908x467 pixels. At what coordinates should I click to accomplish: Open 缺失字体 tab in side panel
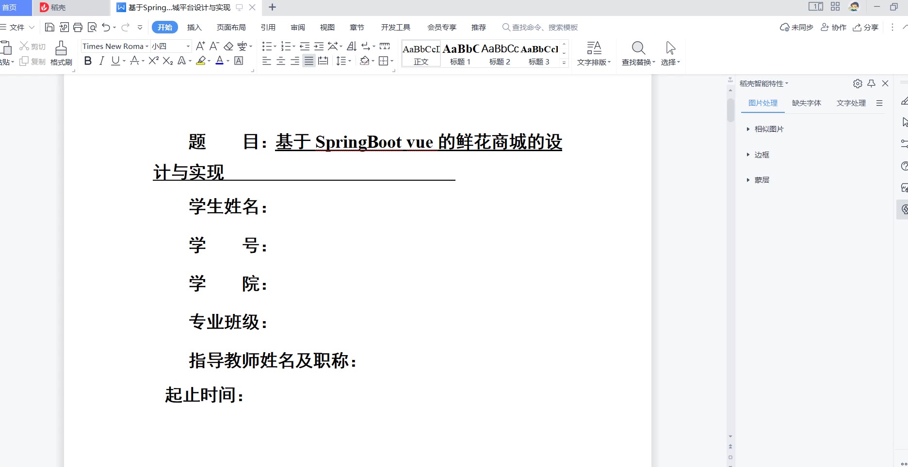(807, 103)
